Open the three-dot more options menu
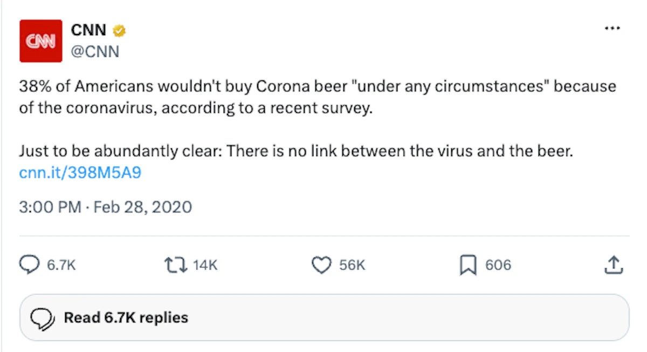The width and height of the screenshot is (647, 352). pyautogui.click(x=612, y=29)
